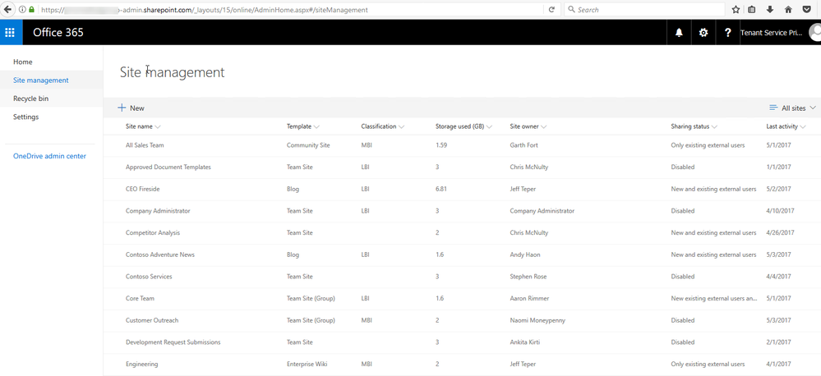821x376 pixels.
Task: Open Classification column dropdown
Action: tap(401, 126)
